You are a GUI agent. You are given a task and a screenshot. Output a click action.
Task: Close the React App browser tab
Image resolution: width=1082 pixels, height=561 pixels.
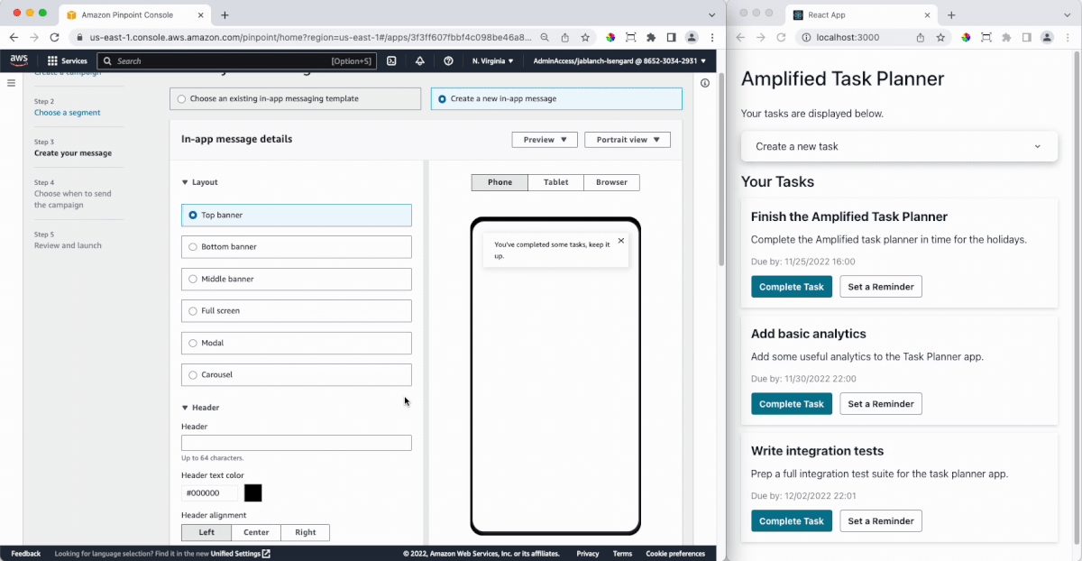coord(928,14)
